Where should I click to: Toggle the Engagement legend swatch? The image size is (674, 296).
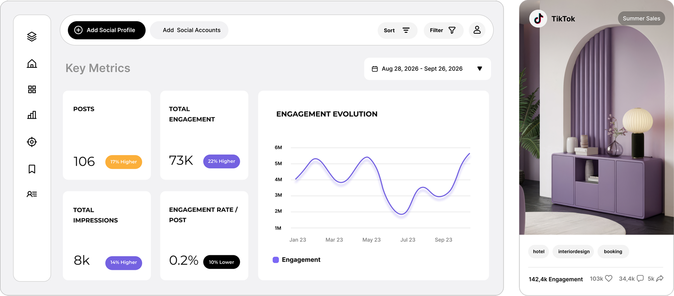pyautogui.click(x=275, y=260)
